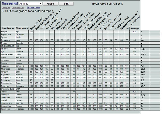Open the Test2 - Macbeth column title
The width and height of the screenshot is (164, 114).
coord(52,23)
